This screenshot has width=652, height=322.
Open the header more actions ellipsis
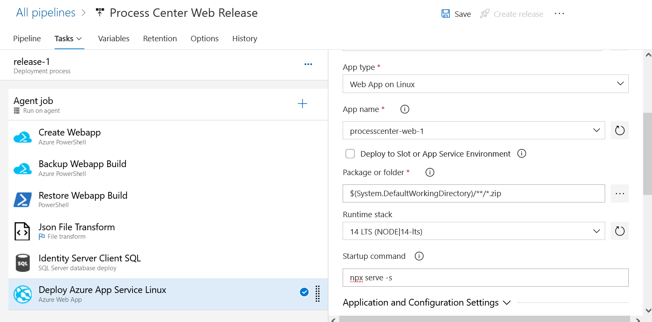coord(559,13)
